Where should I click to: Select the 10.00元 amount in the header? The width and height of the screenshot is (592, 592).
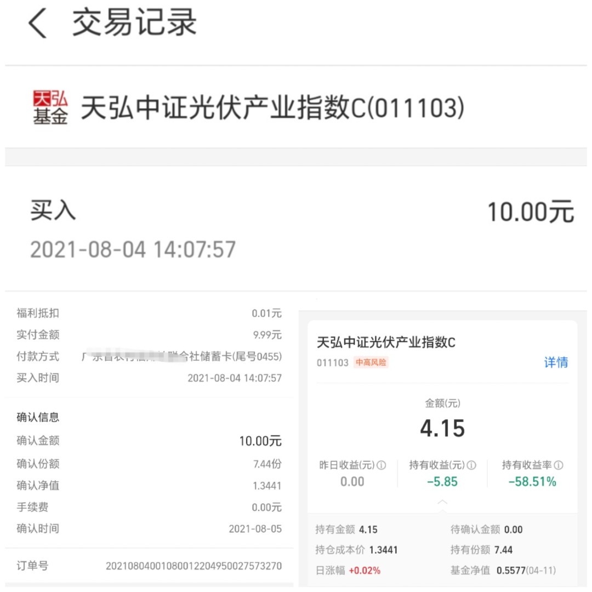click(531, 212)
